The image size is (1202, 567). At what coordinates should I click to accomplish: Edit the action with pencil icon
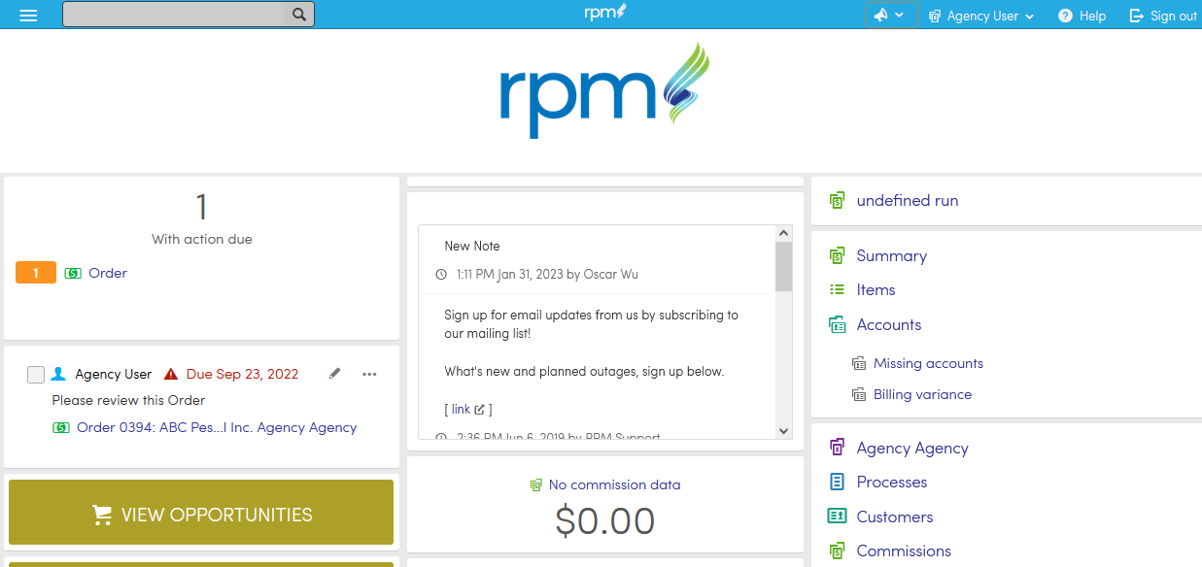tap(334, 373)
